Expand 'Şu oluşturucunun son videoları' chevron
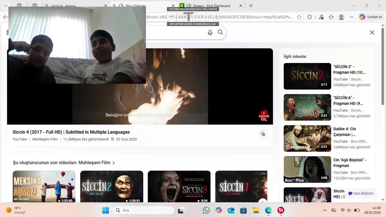This screenshot has width=386, height=217. [x=113, y=163]
